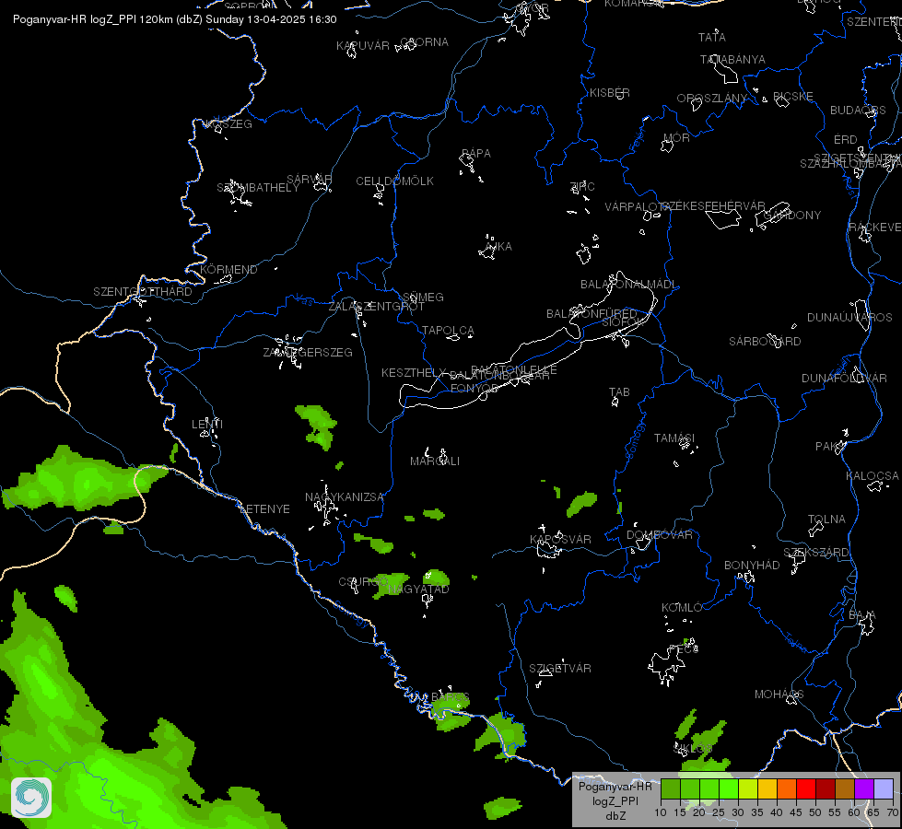The image size is (902, 829).
Task: Click the NAGYKANIZSA city label
Action: 344,497
